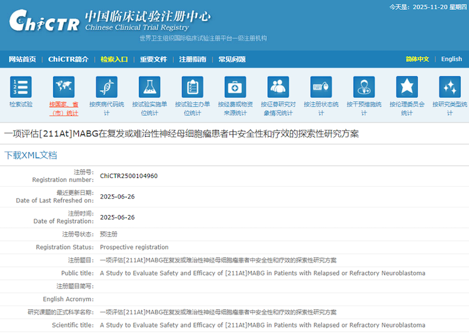This screenshot has height=333, width=469.
Task: Select the 按征募研究对象情况统计 people icon
Action: click(x=278, y=87)
